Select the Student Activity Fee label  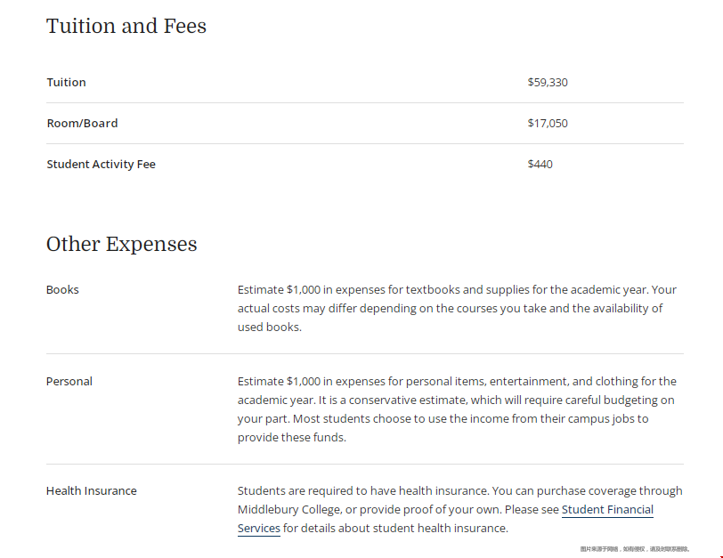(101, 165)
